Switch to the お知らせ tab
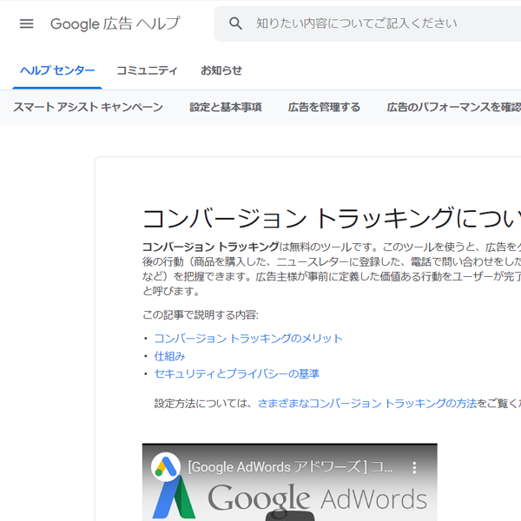This screenshot has width=521, height=521. click(221, 70)
